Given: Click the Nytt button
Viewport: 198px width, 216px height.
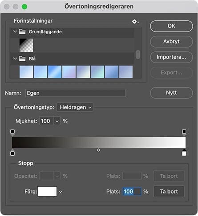Looking at the screenshot, I should pyautogui.click(x=171, y=93).
